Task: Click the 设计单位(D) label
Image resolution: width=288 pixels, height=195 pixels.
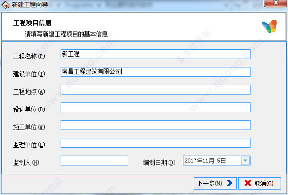Action: [x=29, y=109]
